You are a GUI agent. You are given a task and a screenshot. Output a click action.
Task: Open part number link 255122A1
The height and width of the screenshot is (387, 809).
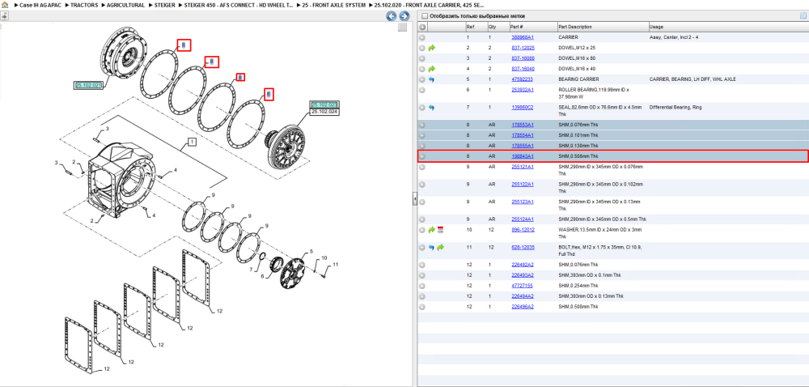(x=522, y=185)
